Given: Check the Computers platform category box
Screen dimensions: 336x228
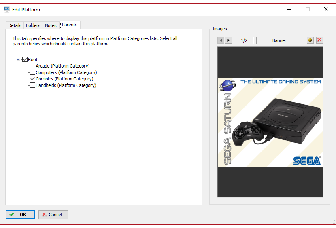Looking at the screenshot, I should 32,72.
